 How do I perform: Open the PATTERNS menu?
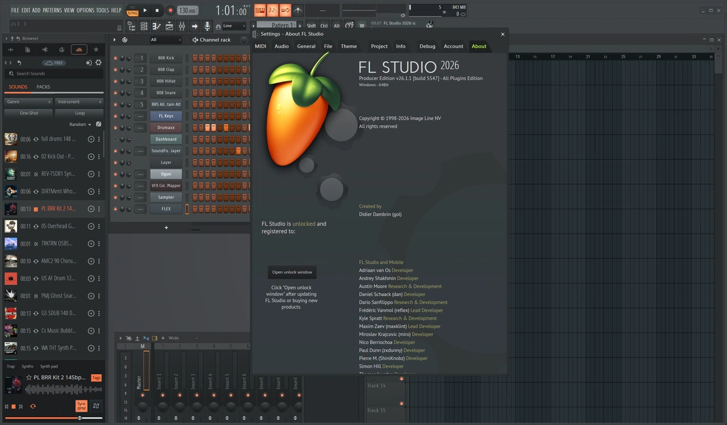click(52, 10)
